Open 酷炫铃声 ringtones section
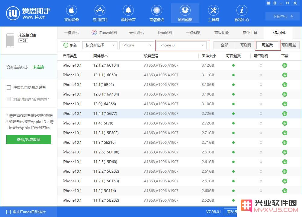The height and width of the screenshot is (217, 302). coord(128,13)
